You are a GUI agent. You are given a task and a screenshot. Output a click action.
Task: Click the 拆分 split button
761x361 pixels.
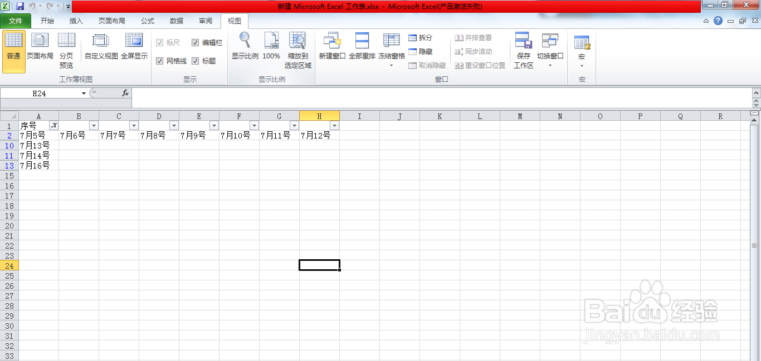pos(421,38)
